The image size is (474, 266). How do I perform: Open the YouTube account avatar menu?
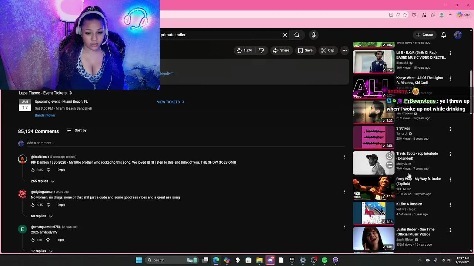coord(458,35)
